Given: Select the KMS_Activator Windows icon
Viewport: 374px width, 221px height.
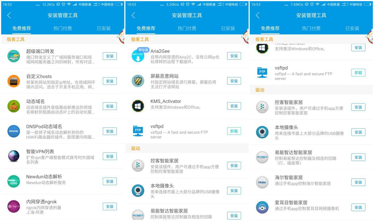Looking at the screenshot, I should tap(137, 106).
